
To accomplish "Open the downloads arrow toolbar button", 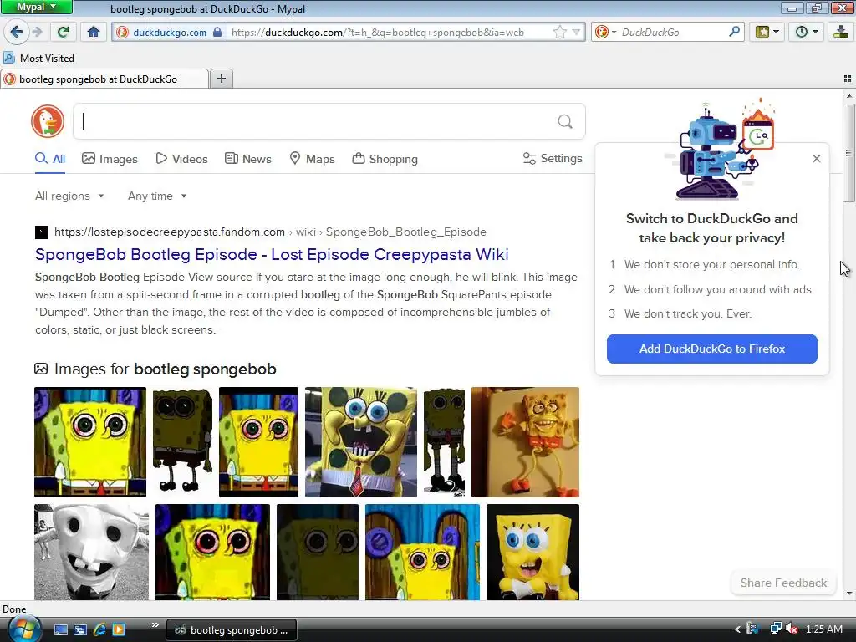I will pos(841,33).
